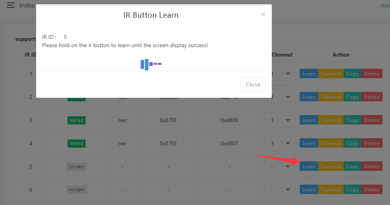
Task: Click Transmit in the IR ID 2 row
Action: [x=331, y=97]
